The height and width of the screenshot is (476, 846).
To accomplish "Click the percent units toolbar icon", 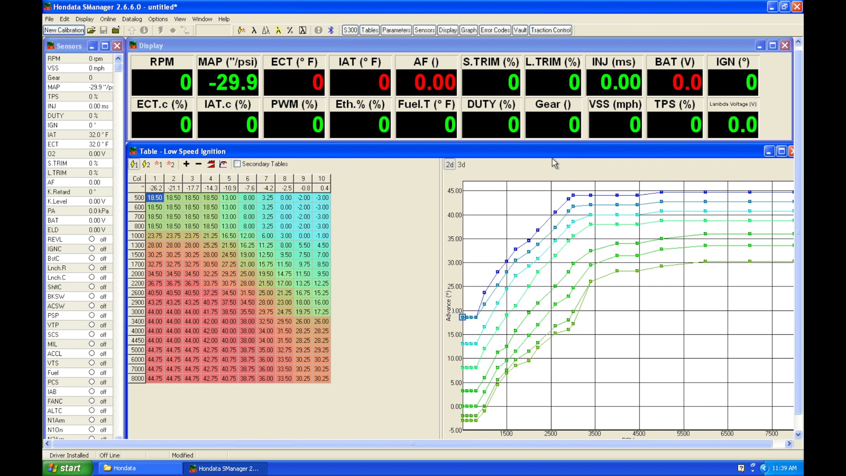I will [290, 30].
